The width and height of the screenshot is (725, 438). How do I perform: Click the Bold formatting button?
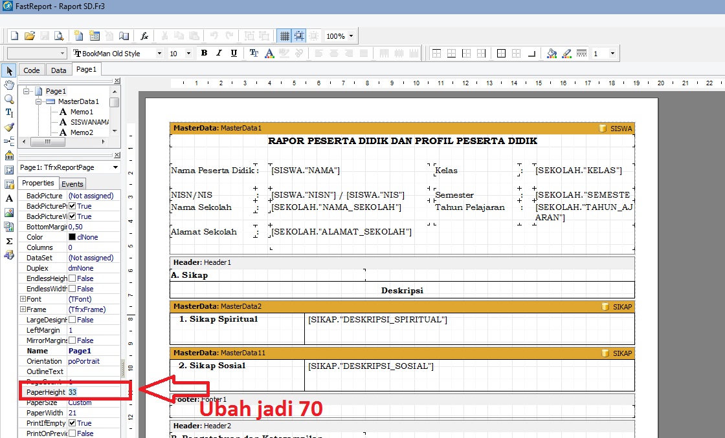tap(204, 54)
